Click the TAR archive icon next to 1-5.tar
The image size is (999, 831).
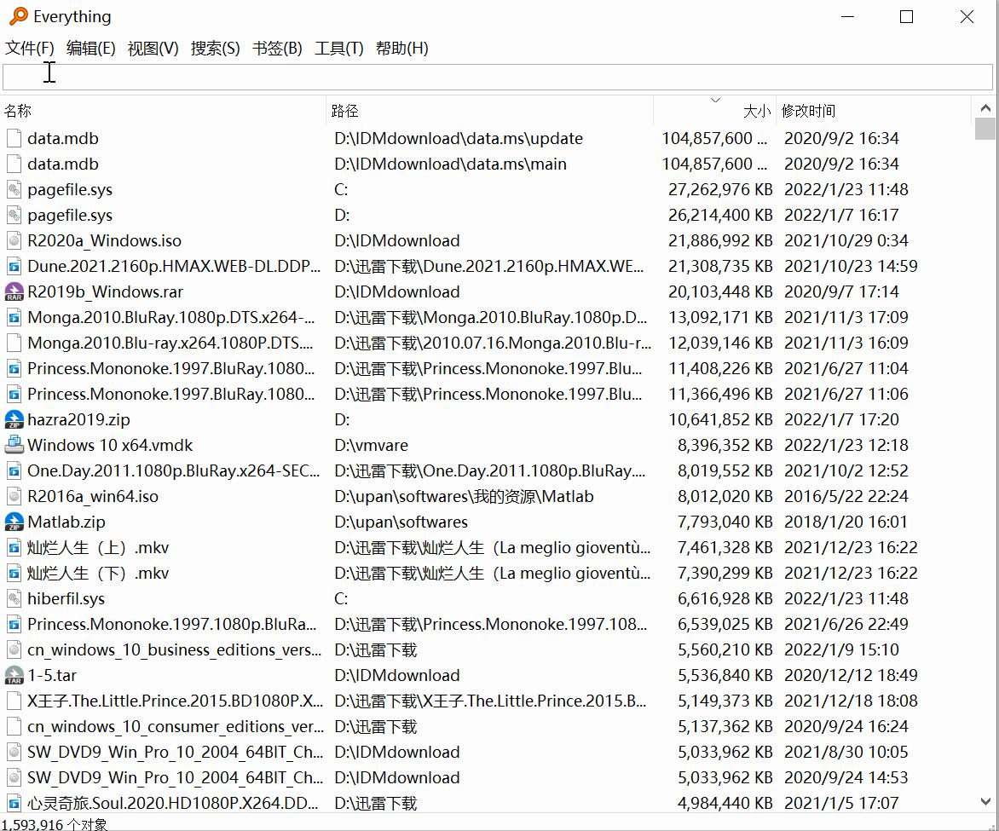coord(14,675)
